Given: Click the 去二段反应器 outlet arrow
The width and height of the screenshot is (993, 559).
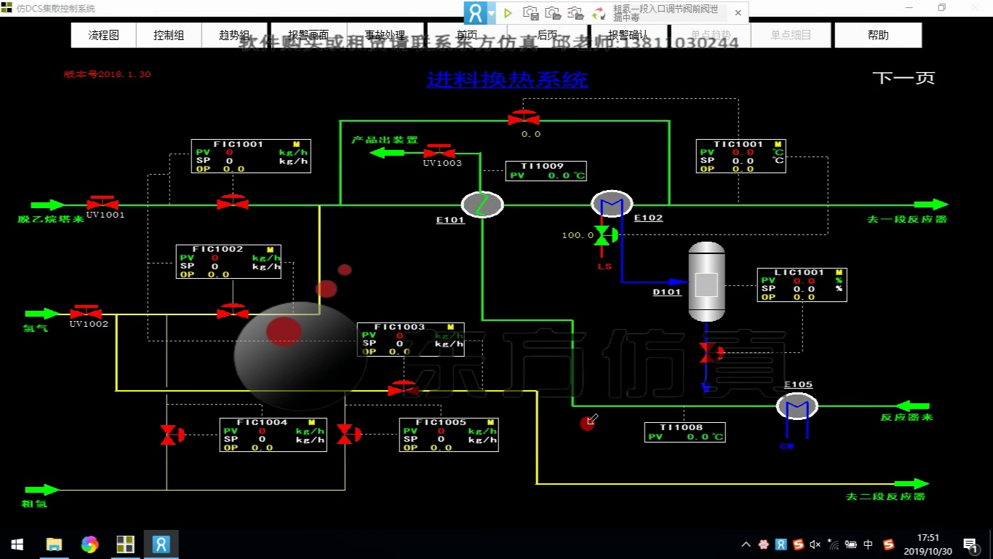Looking at the screenshot, I should [x=911, y=483].
